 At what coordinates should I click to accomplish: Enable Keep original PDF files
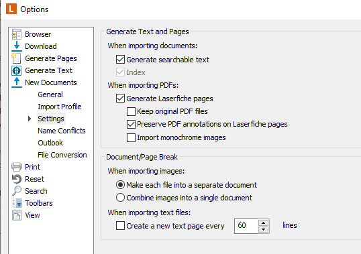131,111
